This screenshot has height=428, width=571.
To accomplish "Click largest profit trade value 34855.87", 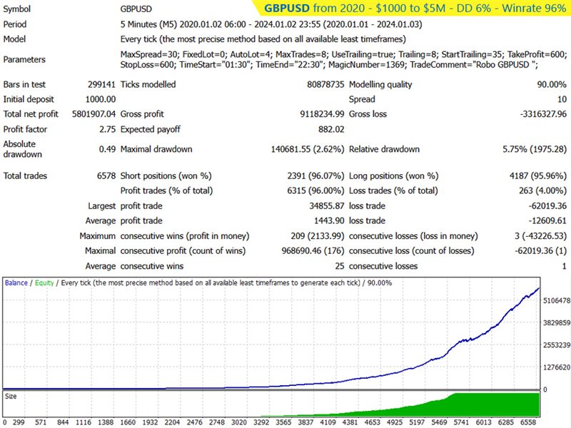I will 327,206.
